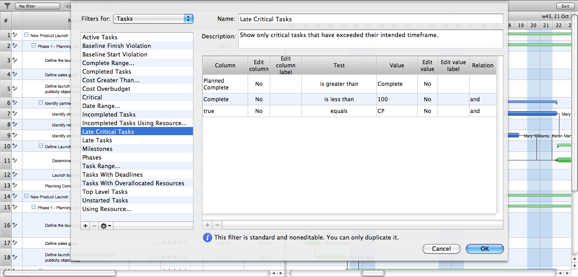Select Phases filter

coord(137,157)
